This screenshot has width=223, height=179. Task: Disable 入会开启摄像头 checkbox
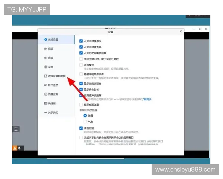coord(81,41)
